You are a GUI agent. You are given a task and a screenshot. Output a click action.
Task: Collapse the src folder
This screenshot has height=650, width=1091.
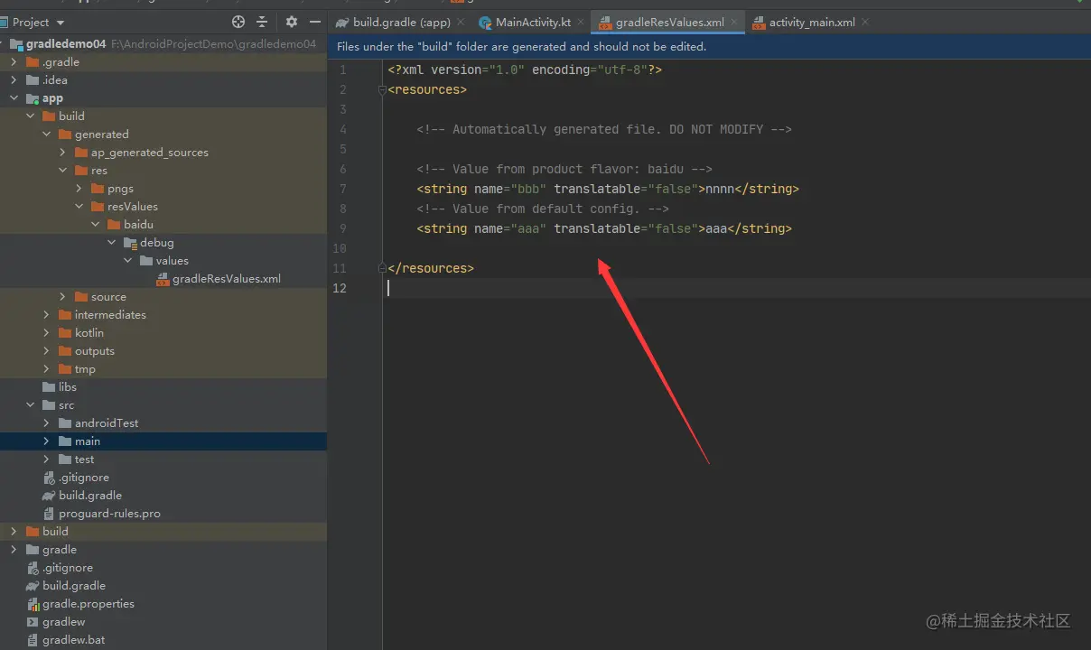[x=30, y=405]
